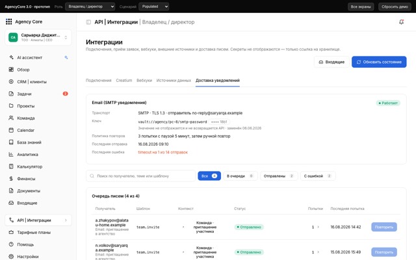Filter queue by В очереди
Image resolution: width=416 pixels, height=260 pixels.
point(240,176)
